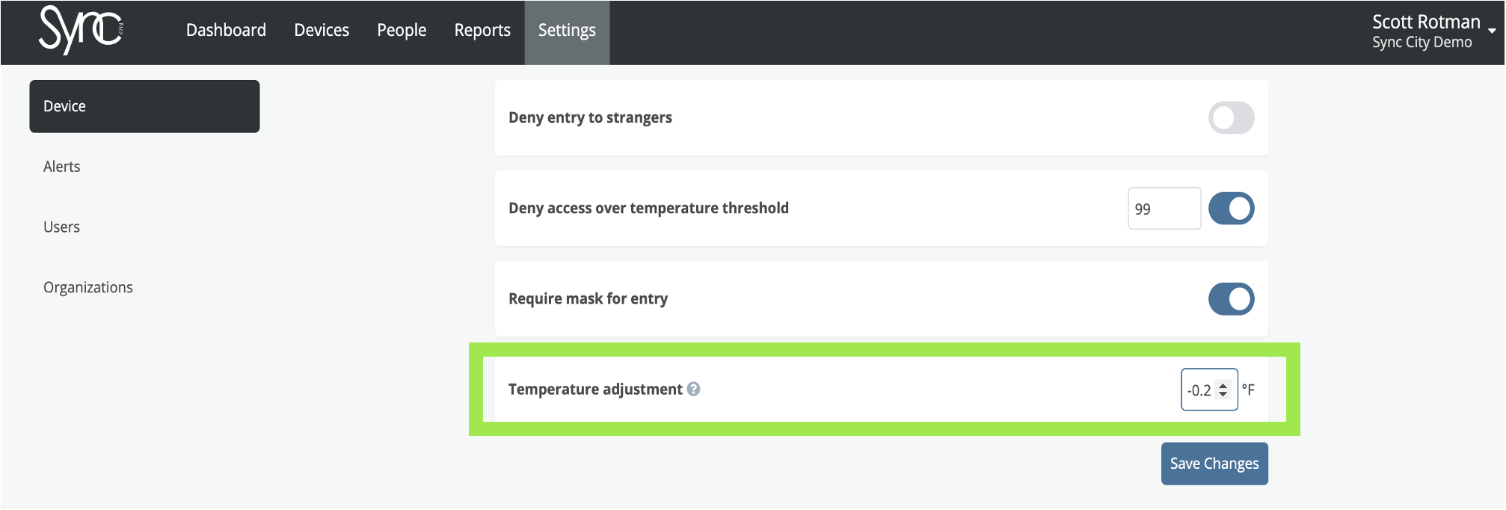The height and width of the screenshot is (510, 1506).
Task: Click the Sync logo icon
Action: [81, 30]
